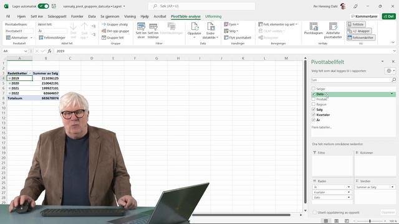Image resolution: width=399 pixels, height=224 pixels.
Task: Toggle Lagre automatisk switch
Action: [43, 6]
